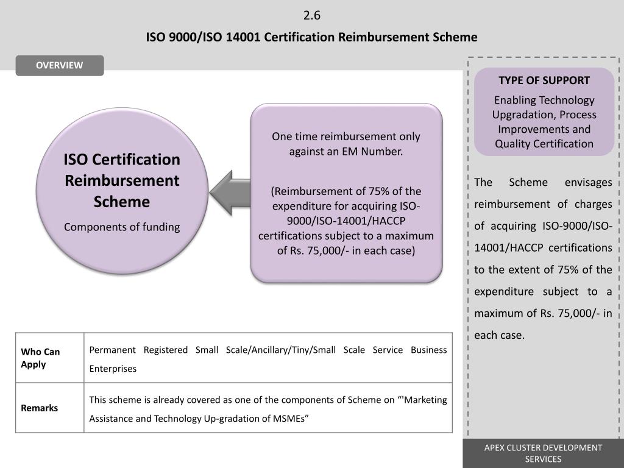Click the TYPE OF SUPPORT heading

coord(544,80)
